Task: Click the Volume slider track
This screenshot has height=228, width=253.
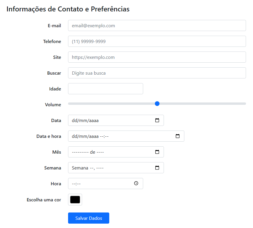Action: click(x=205, y=104)
